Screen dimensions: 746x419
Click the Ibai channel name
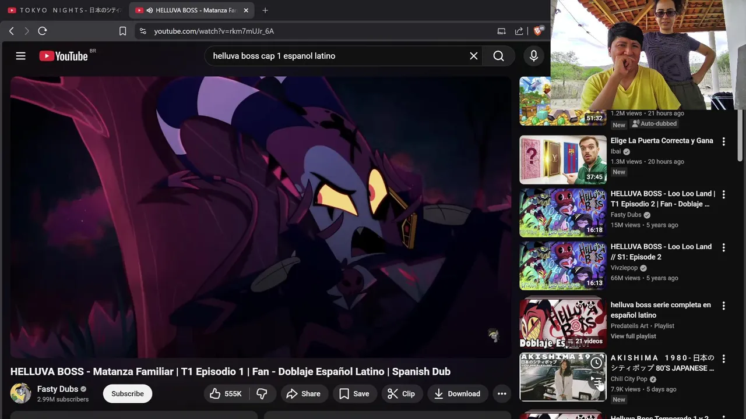(615, 151)
